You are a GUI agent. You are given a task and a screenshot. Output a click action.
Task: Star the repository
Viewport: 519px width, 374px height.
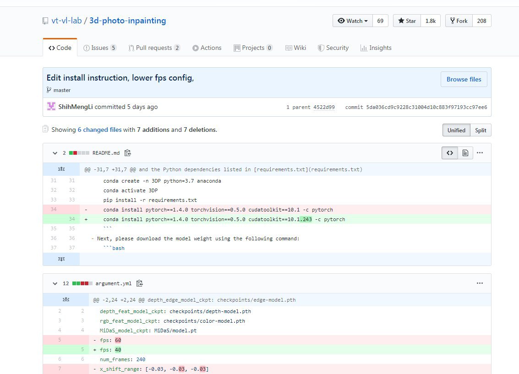[407, 21]
